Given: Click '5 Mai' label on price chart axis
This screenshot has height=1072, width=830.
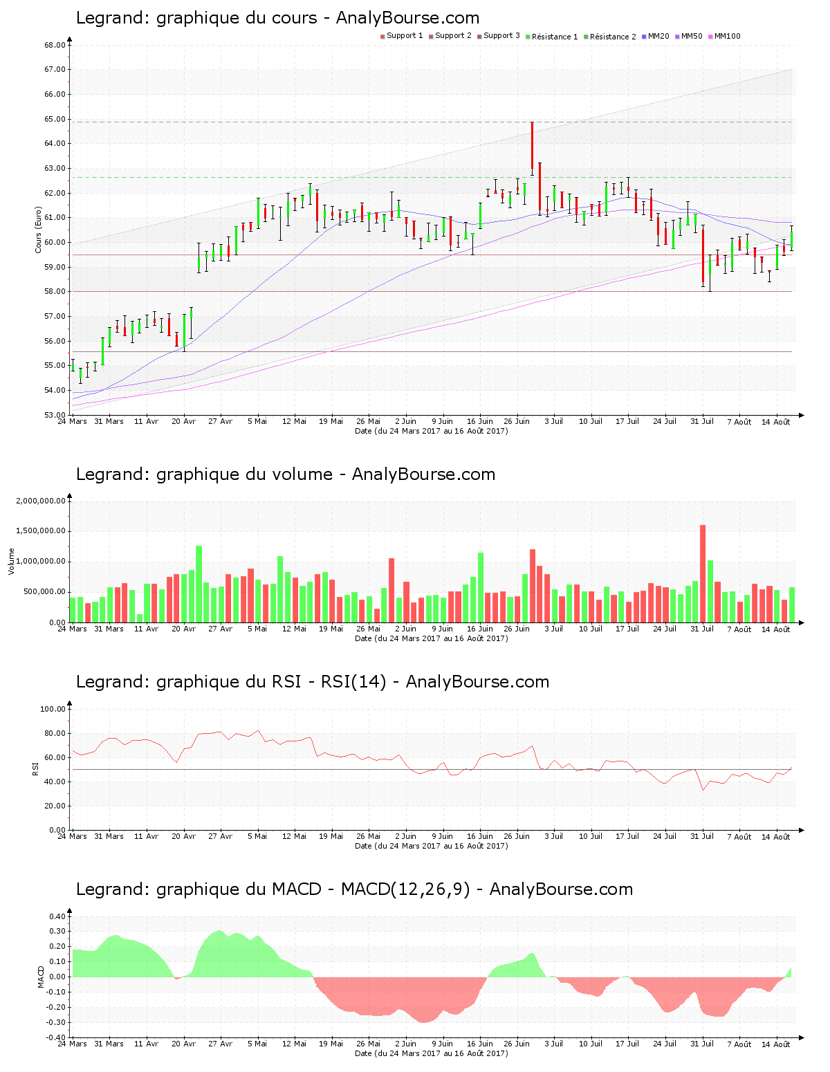Looking at the screenshot, I should click(257, 421).
